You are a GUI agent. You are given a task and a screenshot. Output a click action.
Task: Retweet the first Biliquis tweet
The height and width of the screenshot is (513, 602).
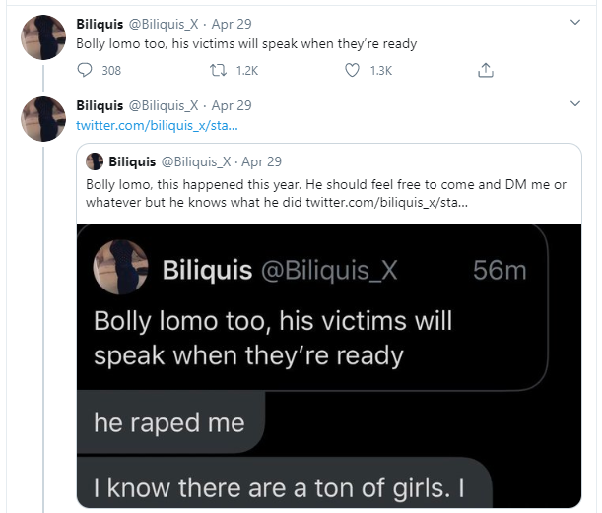click(220, 70)
